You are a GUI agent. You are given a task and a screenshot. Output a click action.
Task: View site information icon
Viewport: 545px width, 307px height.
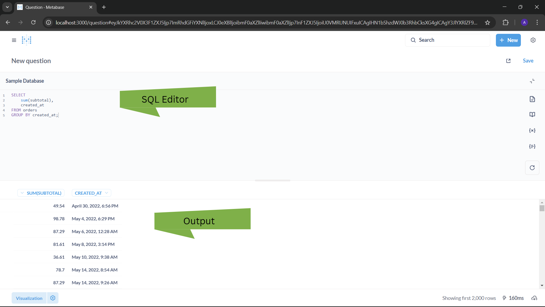pyautogui.click(x=49, y=22)
